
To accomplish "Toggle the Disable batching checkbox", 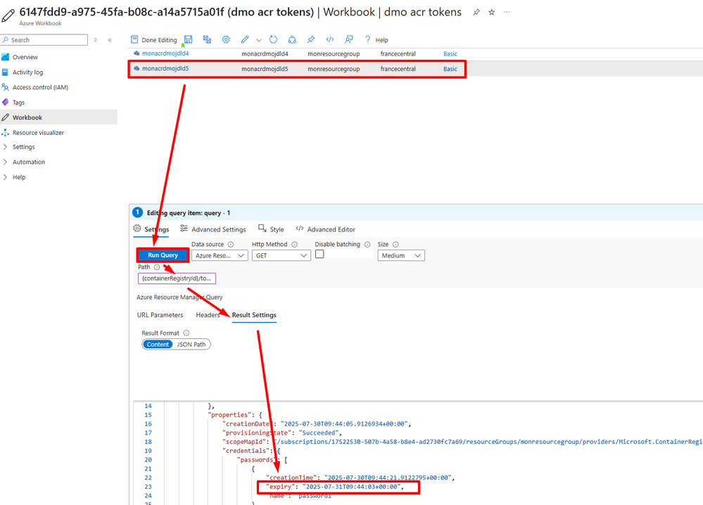I will 319,254.
